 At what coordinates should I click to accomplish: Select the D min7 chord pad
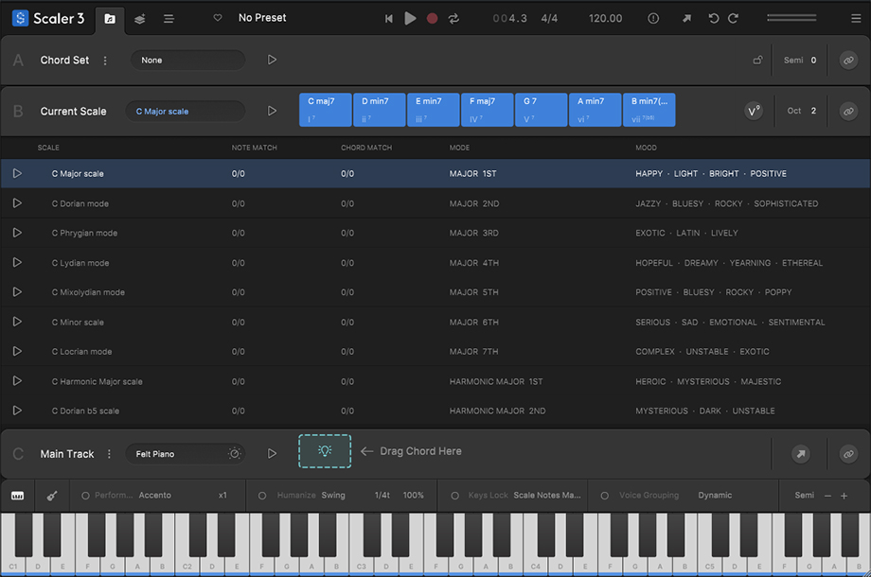click(379, 110)
